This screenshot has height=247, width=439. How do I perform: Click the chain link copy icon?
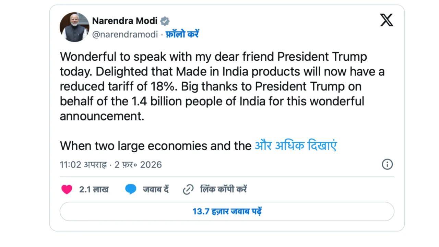coord(188,189)
